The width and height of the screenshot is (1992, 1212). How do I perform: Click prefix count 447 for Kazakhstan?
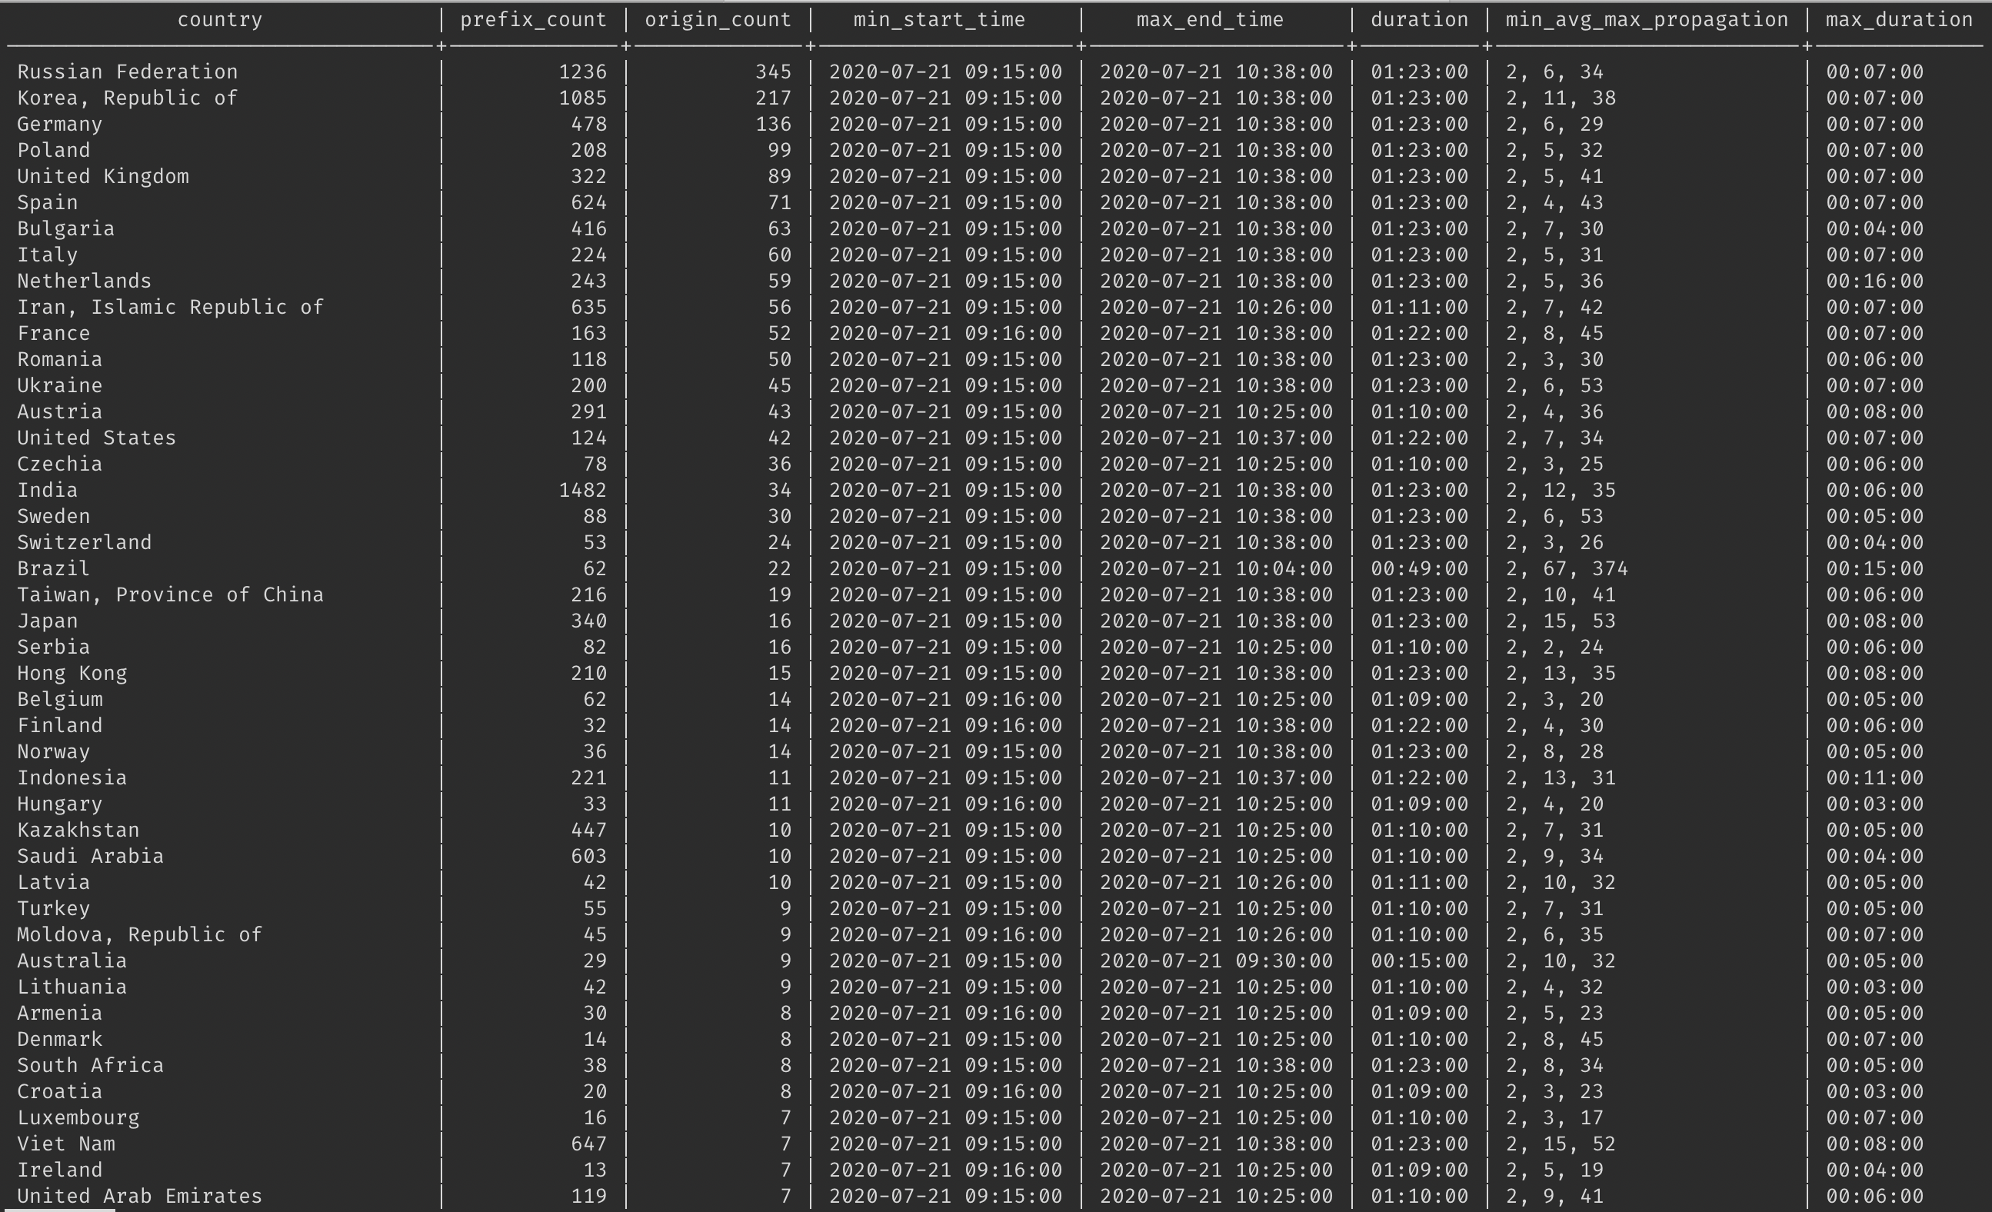click(588, 831)
